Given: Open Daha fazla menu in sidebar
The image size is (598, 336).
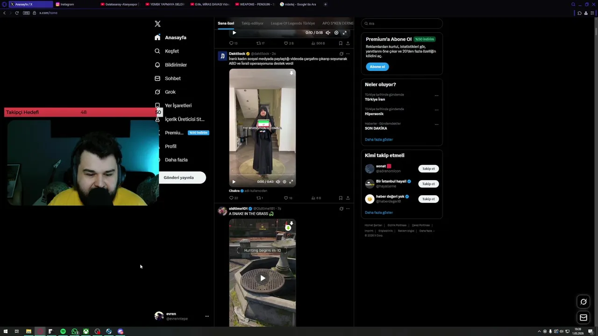Looking at the screenshot, I should point(176,160).
